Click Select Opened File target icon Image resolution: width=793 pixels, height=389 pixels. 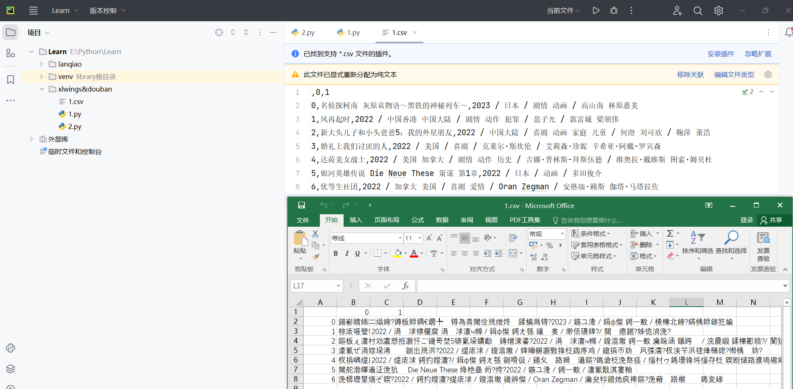tap(219, 32)
